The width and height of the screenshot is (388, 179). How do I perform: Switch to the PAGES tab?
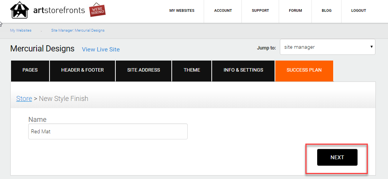click(x=30, y=71)
